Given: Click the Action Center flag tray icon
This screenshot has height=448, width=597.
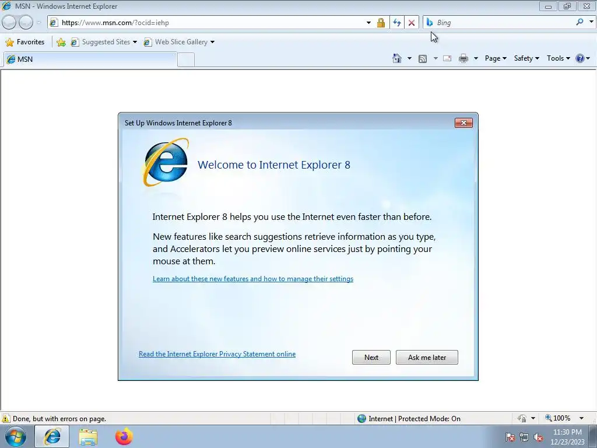Looking at the screenshot, I should (510, 437).
